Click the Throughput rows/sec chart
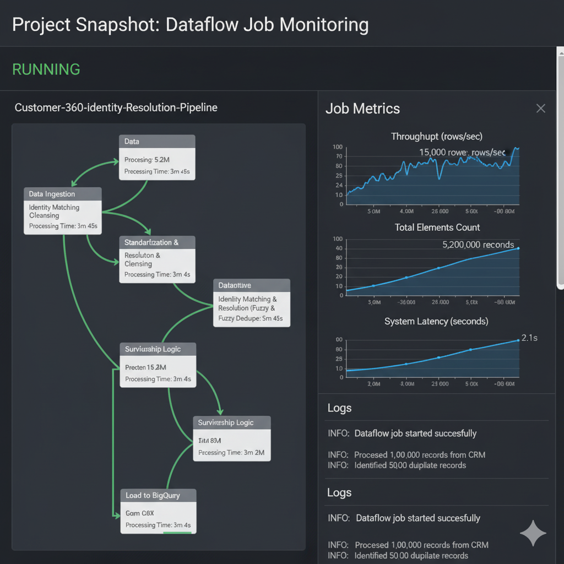 pyautogui.click(x=432, y=176)
